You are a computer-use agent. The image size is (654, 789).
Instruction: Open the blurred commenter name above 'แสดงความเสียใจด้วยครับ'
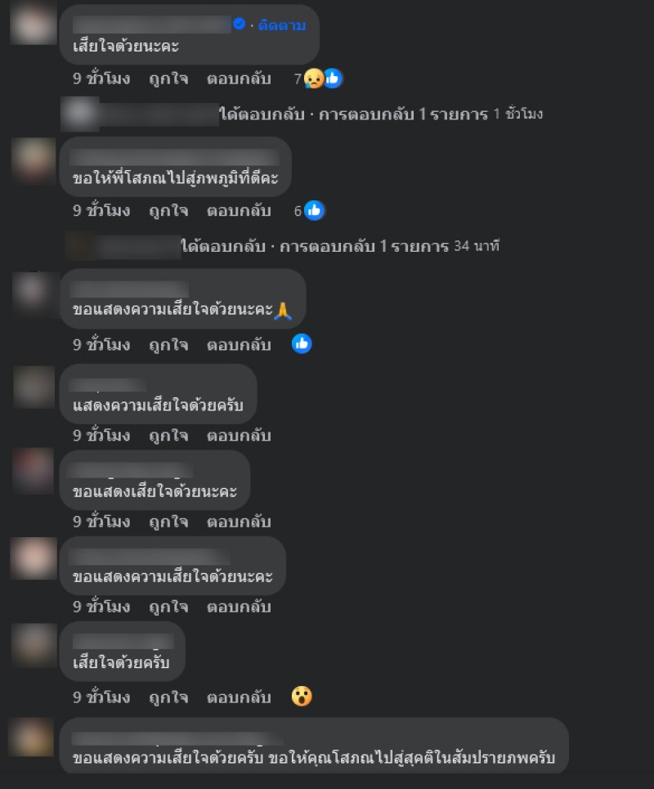pyautogui.click(x=107, y=385)
